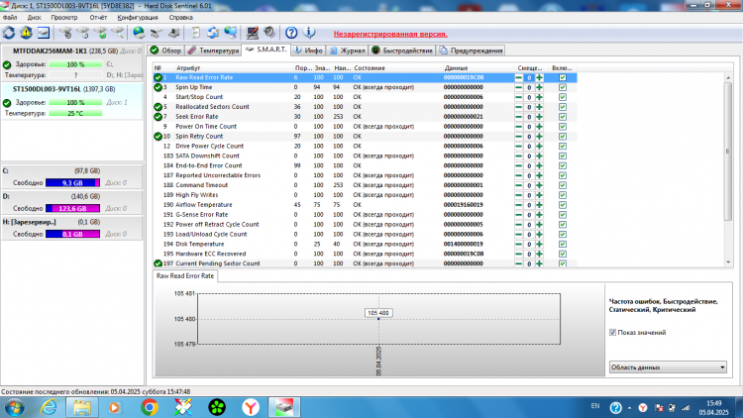The image size is (743, 418).
Task: Open the Конфигурация menu
Action: pos(138,18)
